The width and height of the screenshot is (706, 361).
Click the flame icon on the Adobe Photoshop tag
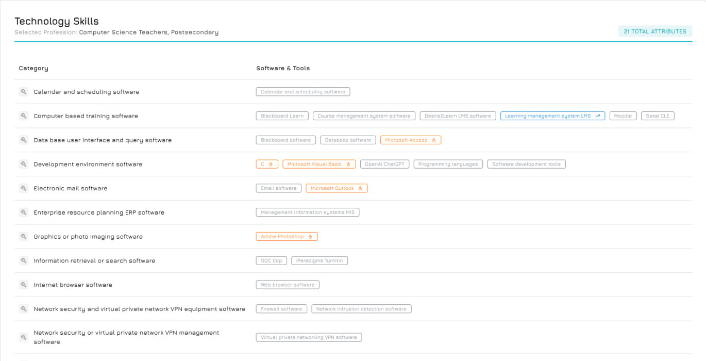tap(310, 237)
